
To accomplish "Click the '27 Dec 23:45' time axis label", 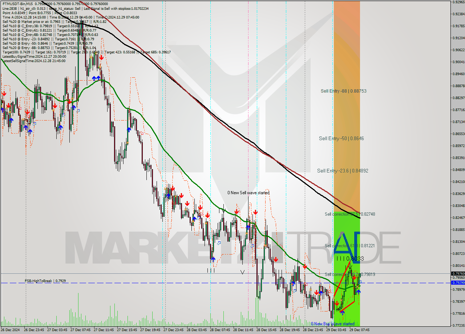I will click(x=174, y=330).
